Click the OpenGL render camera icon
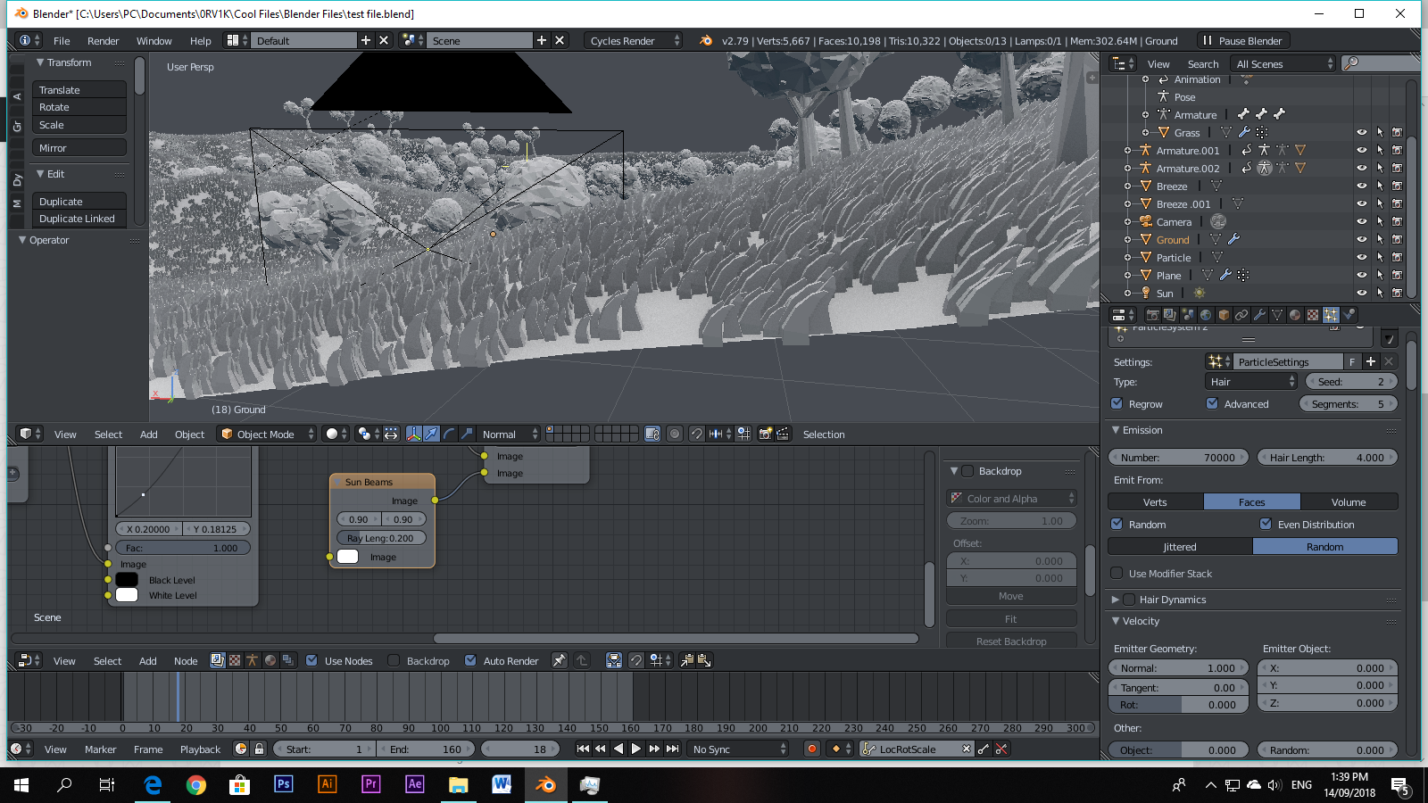The width and height of the screenshot is (1428, 803). click(x=765, y=434)
